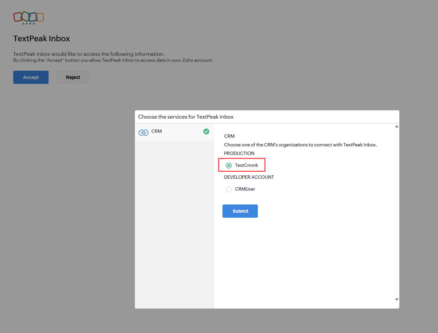Click the DEVELOPER ACCOUNT section label
The width and height of the screenshot is (438, 333).
click(x=249, y=177)
